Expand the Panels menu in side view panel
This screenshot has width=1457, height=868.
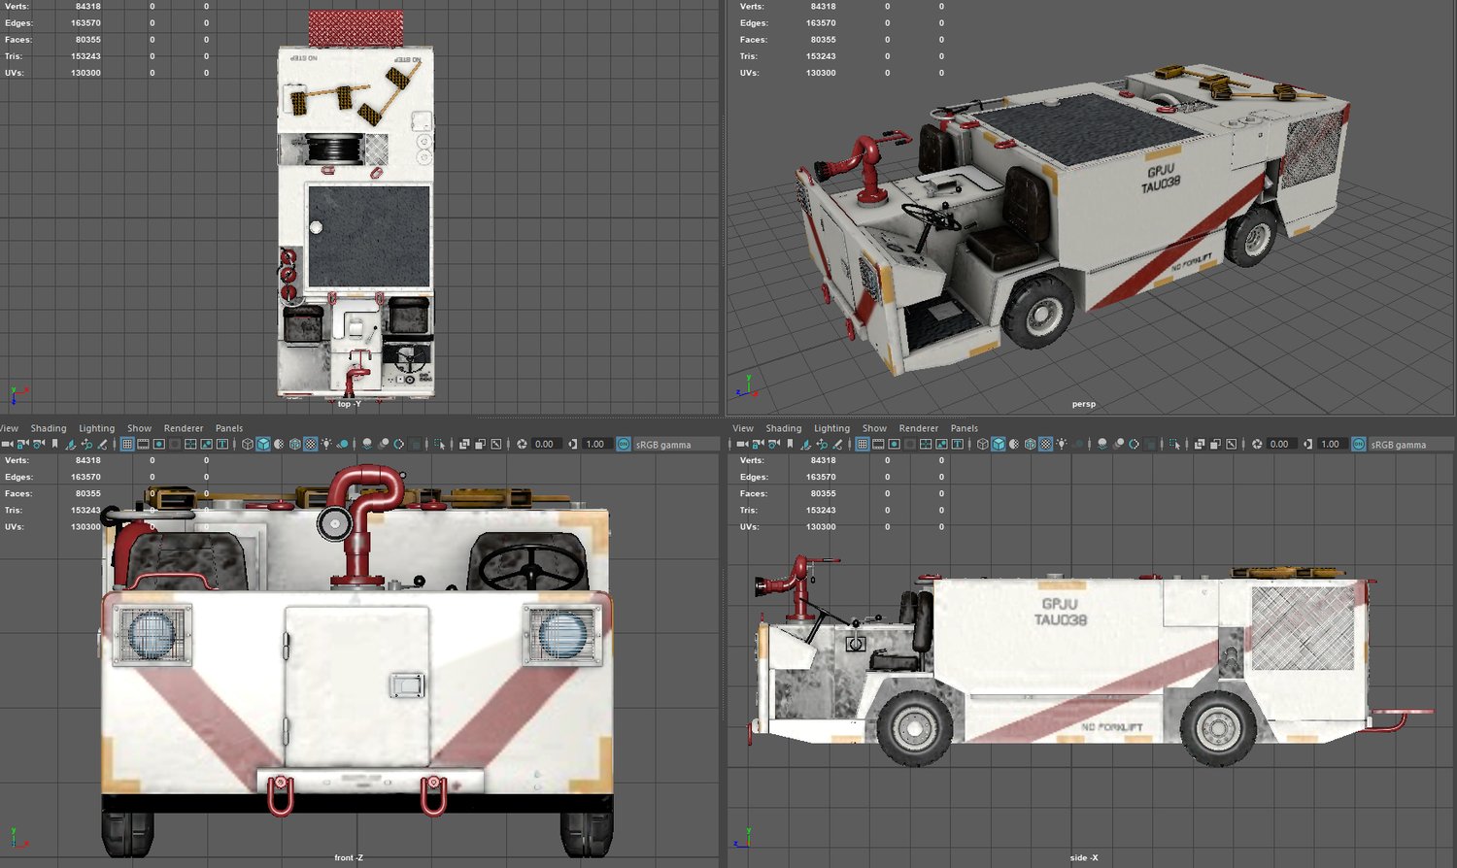tap(964, 428)
